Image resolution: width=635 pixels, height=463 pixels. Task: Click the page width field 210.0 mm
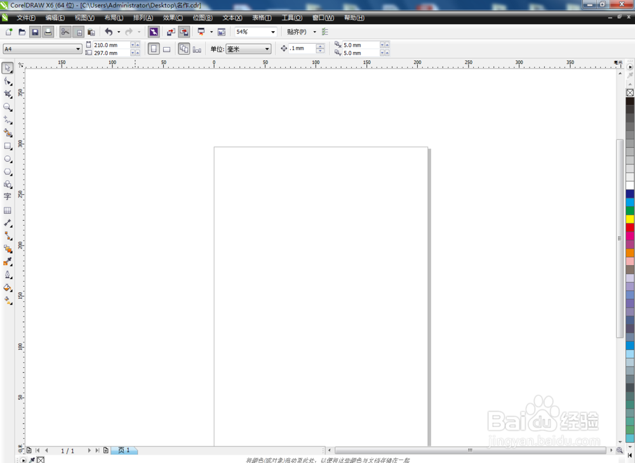(x=111, y=45)
